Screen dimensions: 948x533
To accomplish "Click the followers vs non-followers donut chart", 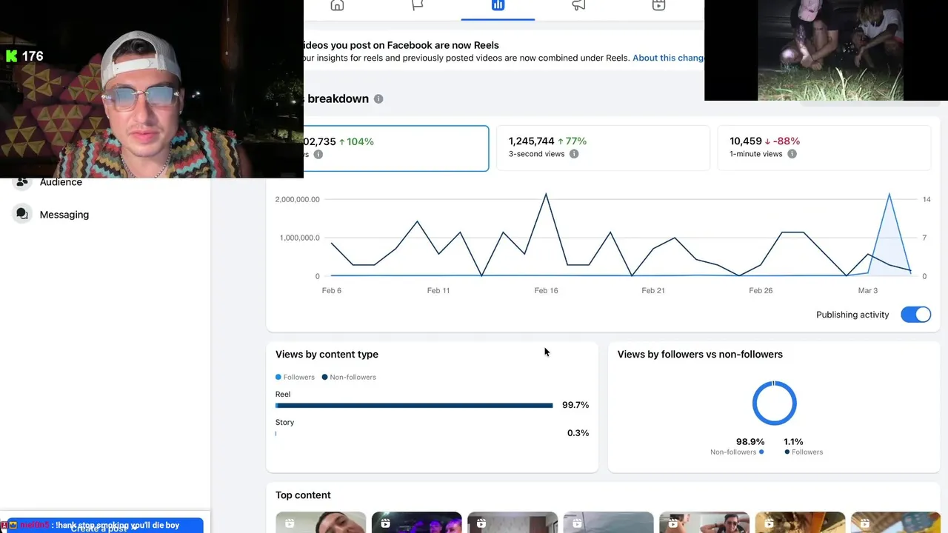I will (x=774, y=403).
